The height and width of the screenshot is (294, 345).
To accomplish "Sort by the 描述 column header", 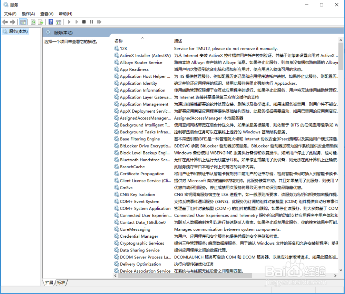I will (x=255, y=41).
